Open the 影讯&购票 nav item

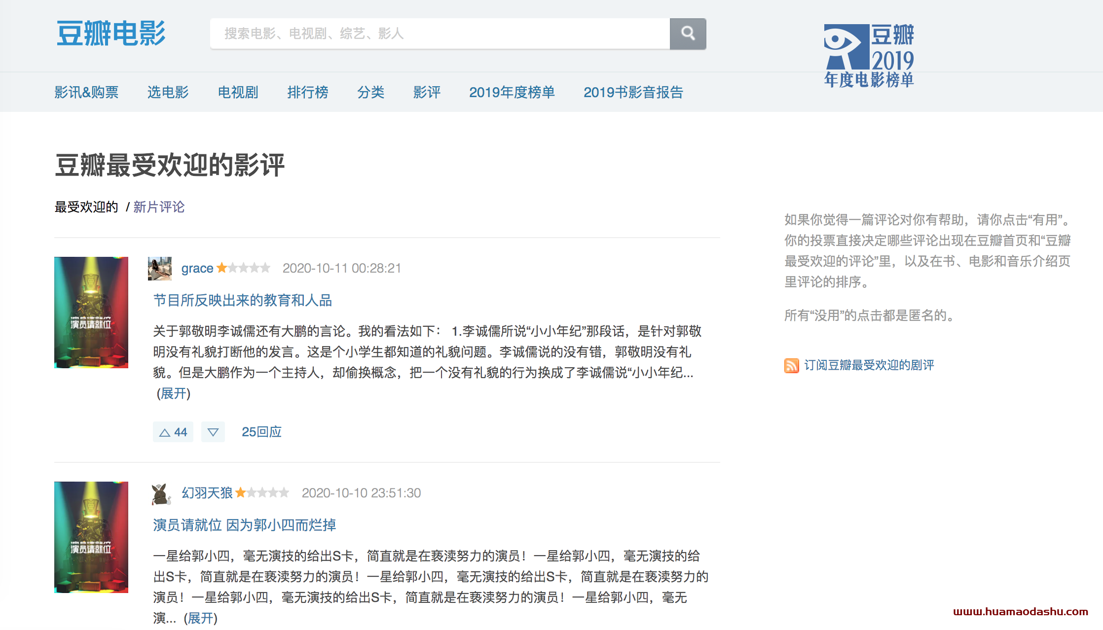pos(86,92)
